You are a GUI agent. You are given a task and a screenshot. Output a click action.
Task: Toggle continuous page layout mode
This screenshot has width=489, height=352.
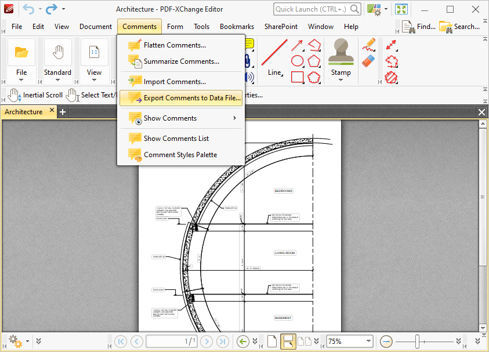(287, 342)
